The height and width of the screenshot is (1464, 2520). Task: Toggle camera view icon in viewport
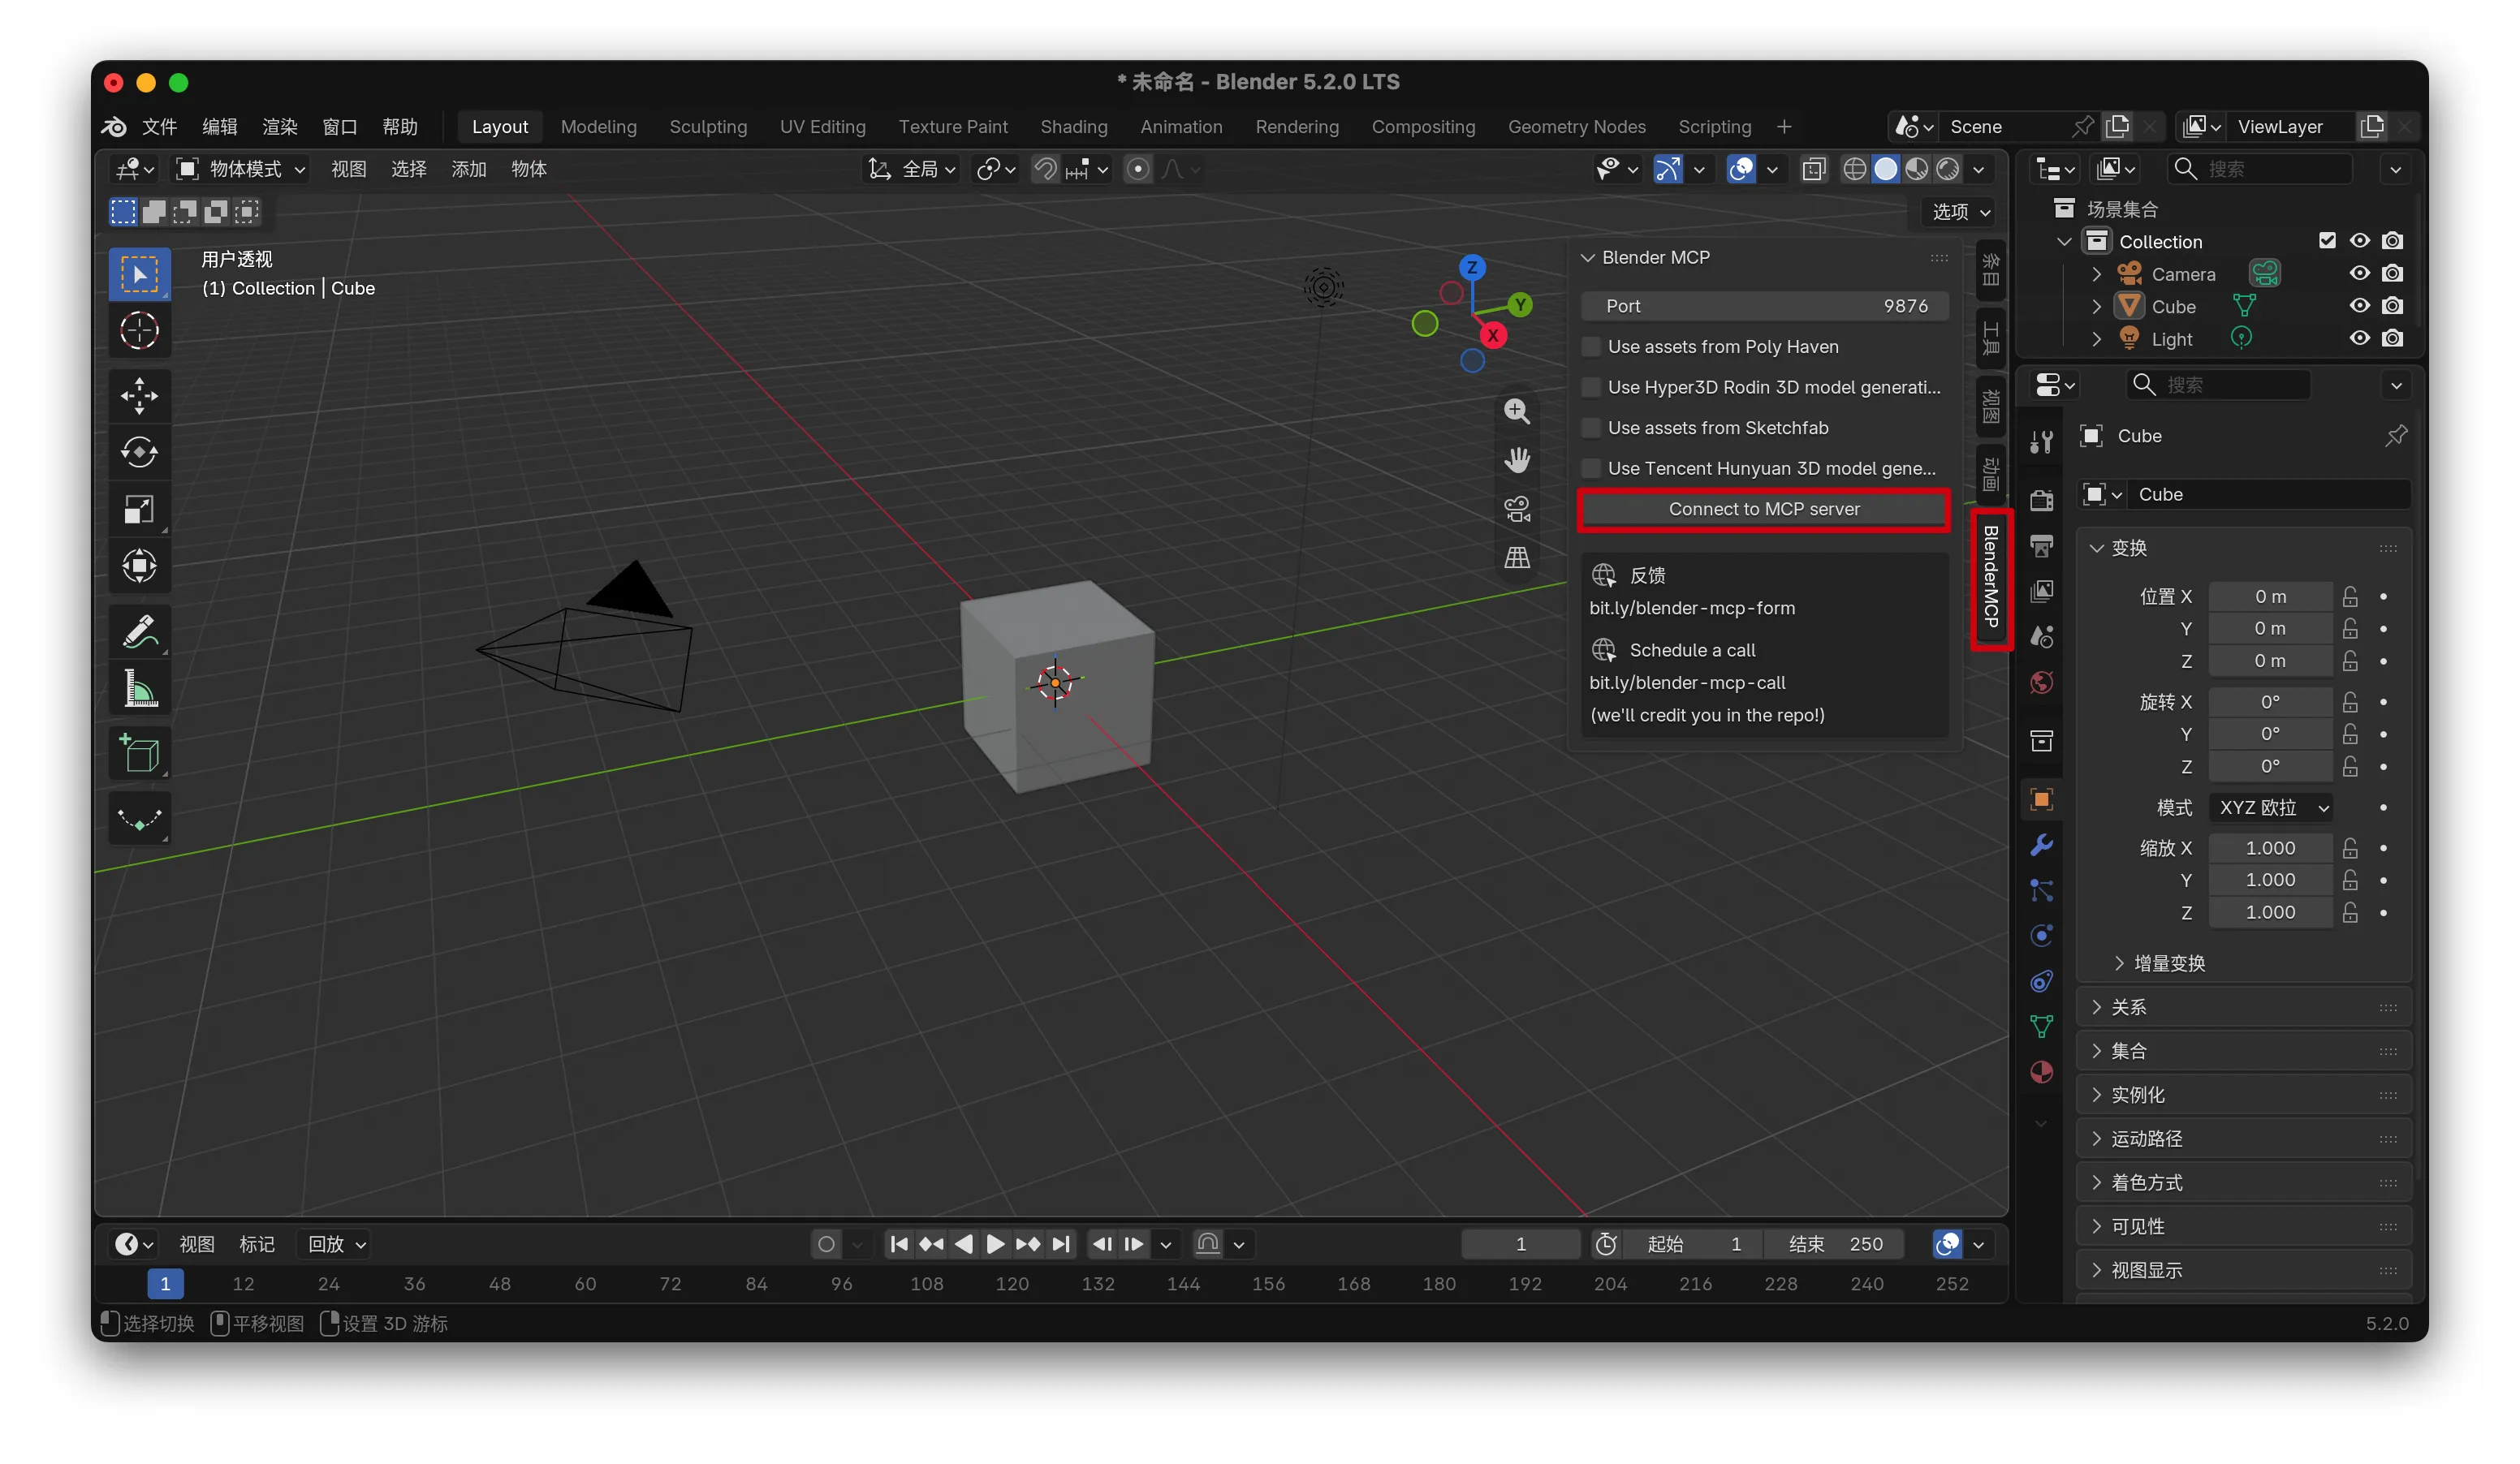[1517, 509]
